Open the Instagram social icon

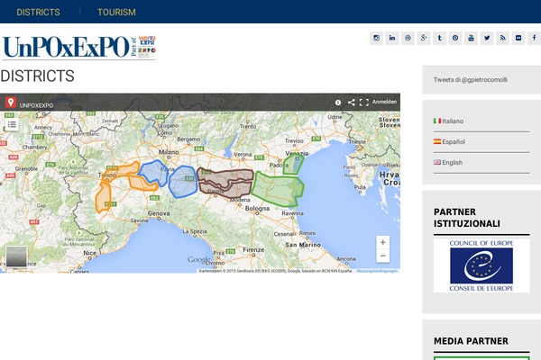click(x=376, y=38)
